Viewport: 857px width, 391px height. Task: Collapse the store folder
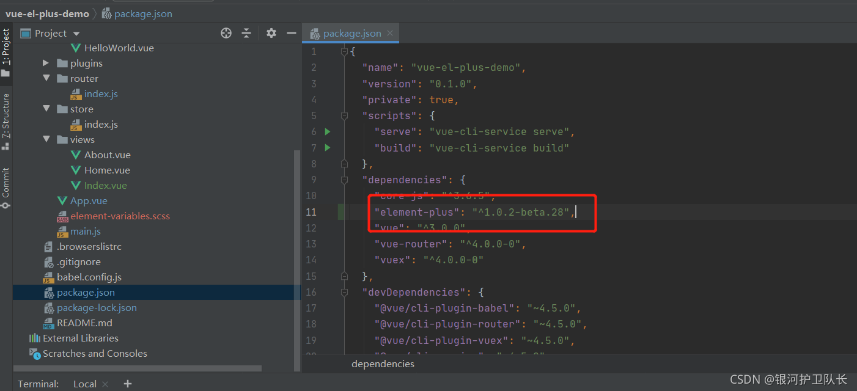[x=46, y=109]
